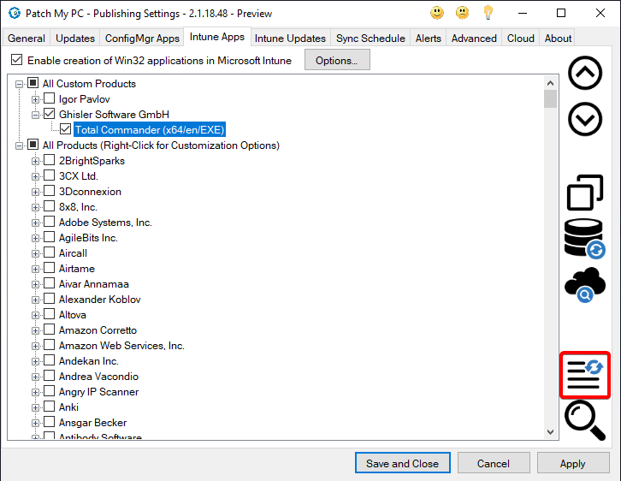Open the ConfigMgr Apps tab
Viewport: 621px width, 481px height.
pos(142,39)
